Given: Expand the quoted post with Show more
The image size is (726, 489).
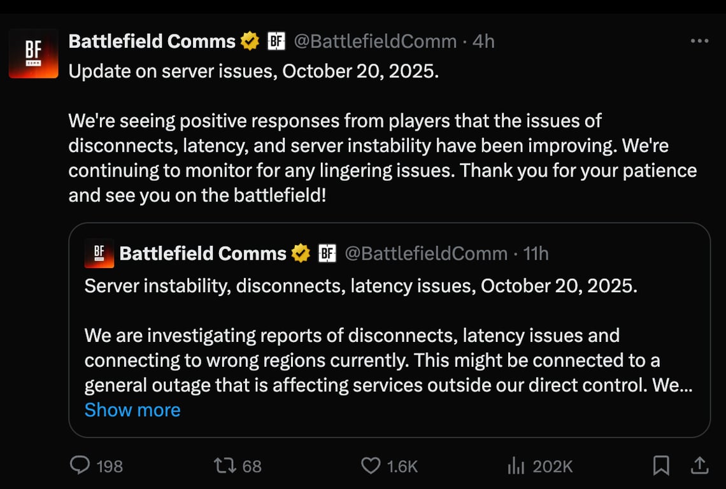Looking at the screenshot, I should click(132, 410).
